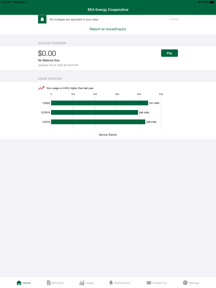Tap the Contact Us envelope icon
The height and width of the screenshot is (288, 216).
149,283
